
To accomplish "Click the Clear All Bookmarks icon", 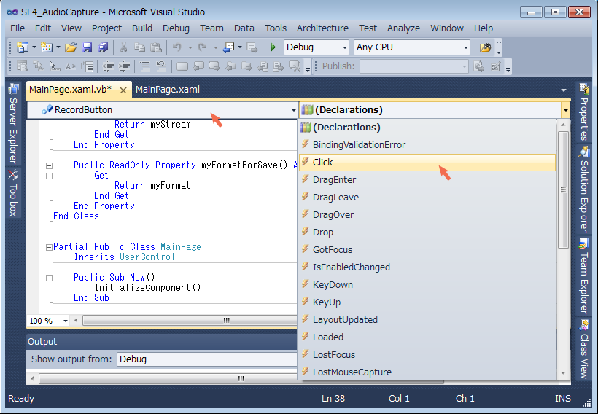I will click(x=295, y=67).
